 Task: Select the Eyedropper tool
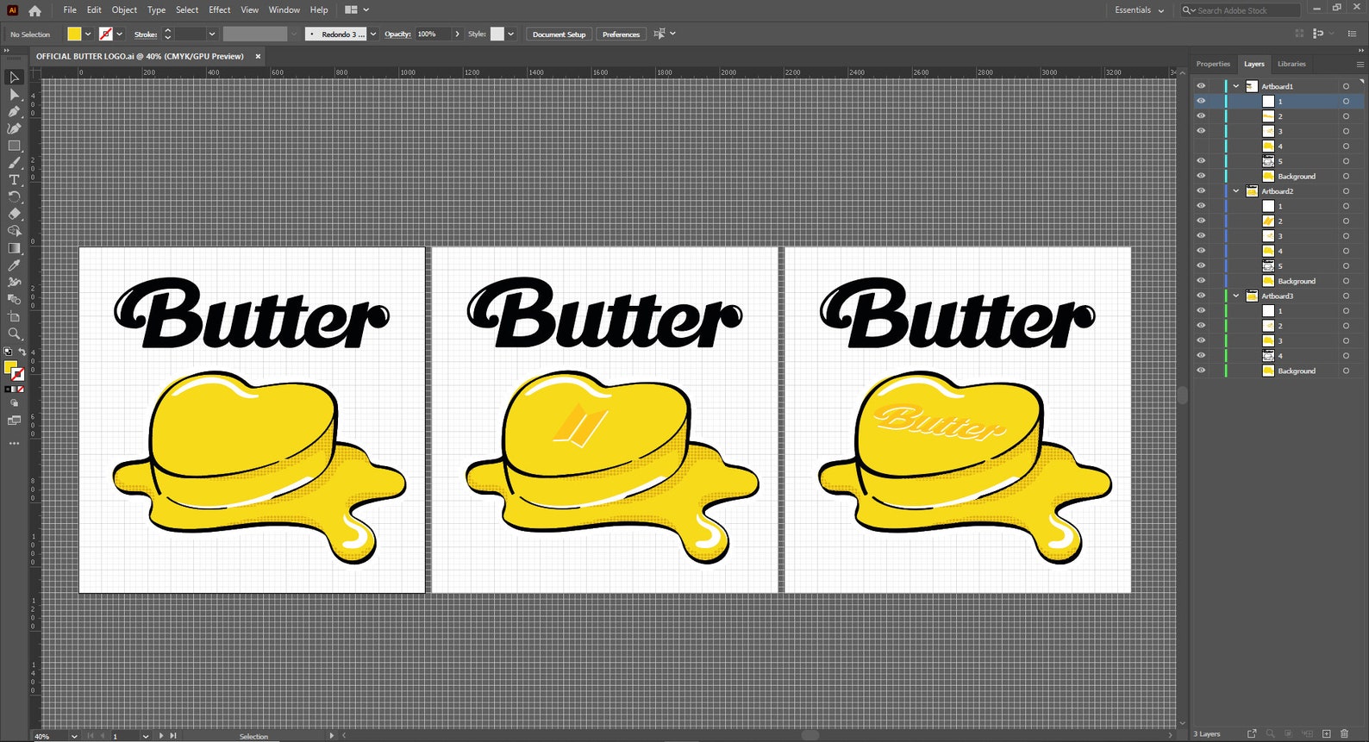click(14, 265)
